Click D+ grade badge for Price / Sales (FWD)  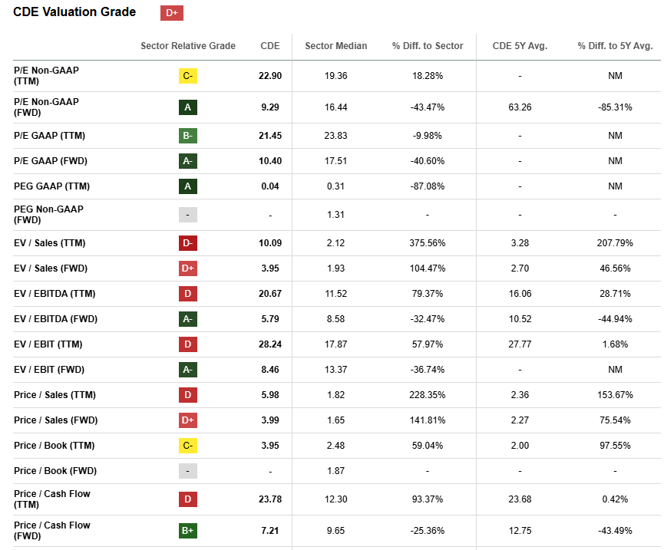point(187,420)
